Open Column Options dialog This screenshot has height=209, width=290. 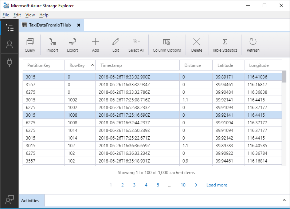166,45
